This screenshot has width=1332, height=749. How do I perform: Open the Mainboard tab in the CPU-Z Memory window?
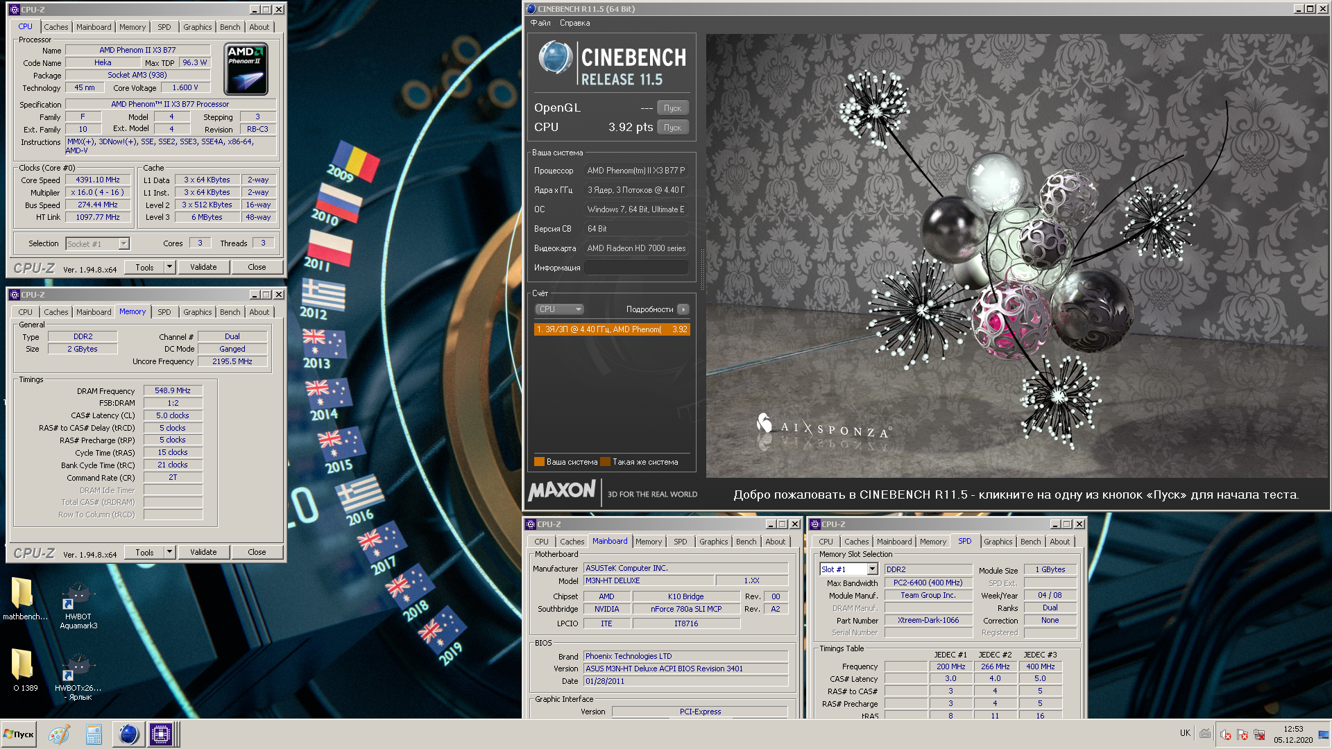[94, 312]
